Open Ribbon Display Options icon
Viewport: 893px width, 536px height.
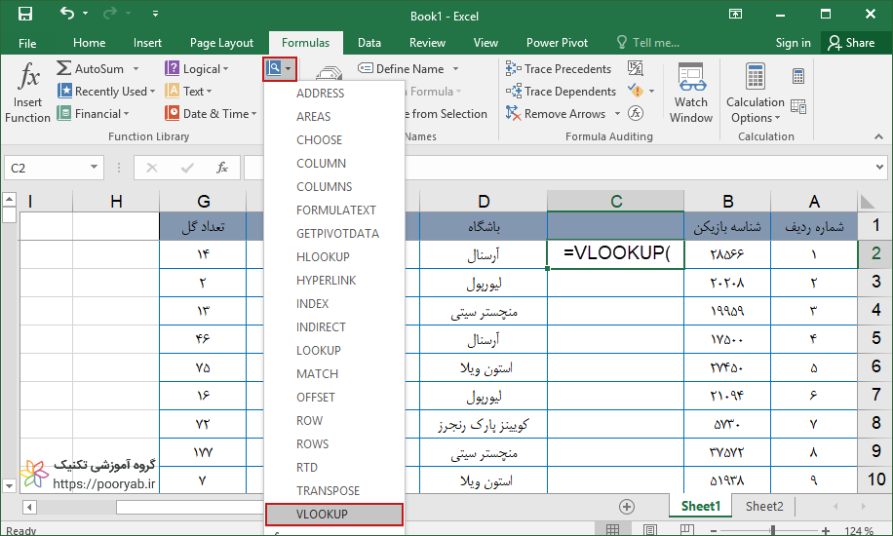click(x=736, y=15)
